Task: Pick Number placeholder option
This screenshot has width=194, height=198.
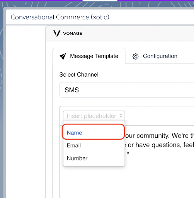Action: (94, 158)
